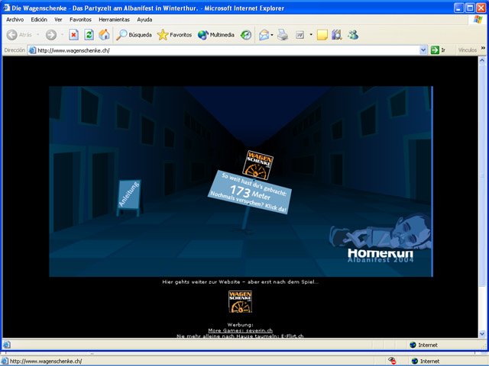Expand the mail options dropdown arrow
The width and height of the screenshot is (489, 366).
pos(272,34)
